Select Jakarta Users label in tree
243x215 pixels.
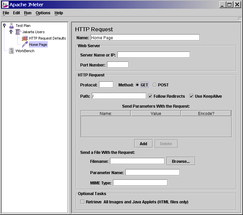(x=34, y=32)
